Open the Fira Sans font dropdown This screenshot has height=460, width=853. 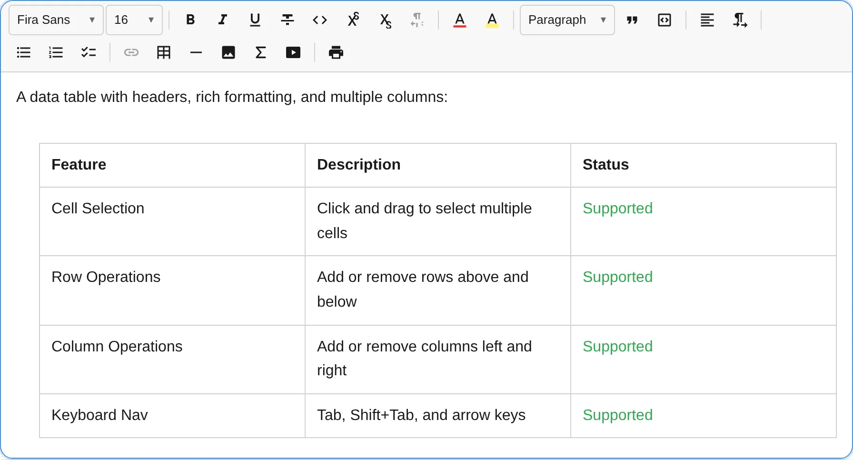pyautogui.click(x=56, y=20)
